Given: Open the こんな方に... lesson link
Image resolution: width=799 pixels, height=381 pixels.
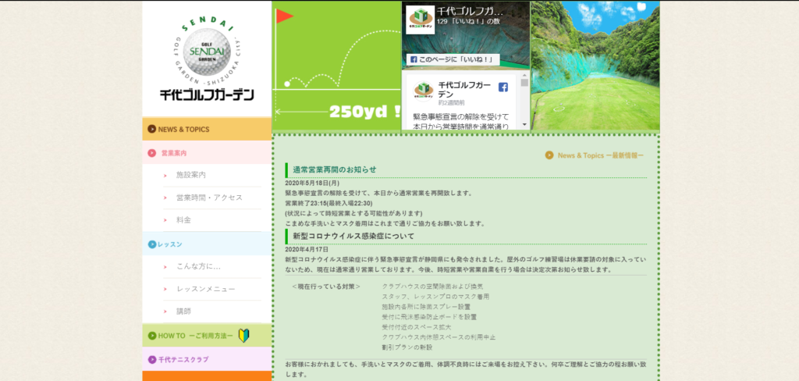Looking at the screenshot, I should point(199,267).
